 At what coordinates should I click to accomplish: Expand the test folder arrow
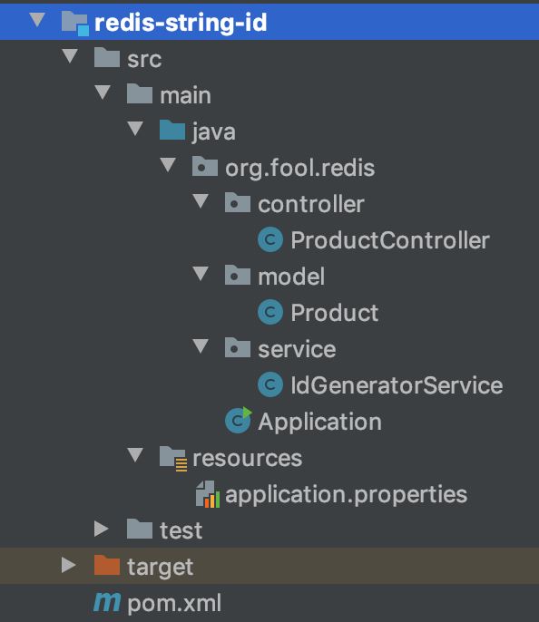coord(102,529)
